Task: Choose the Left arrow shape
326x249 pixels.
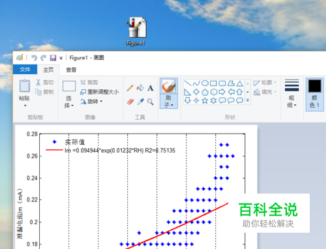Action: (x=231, y=92)
